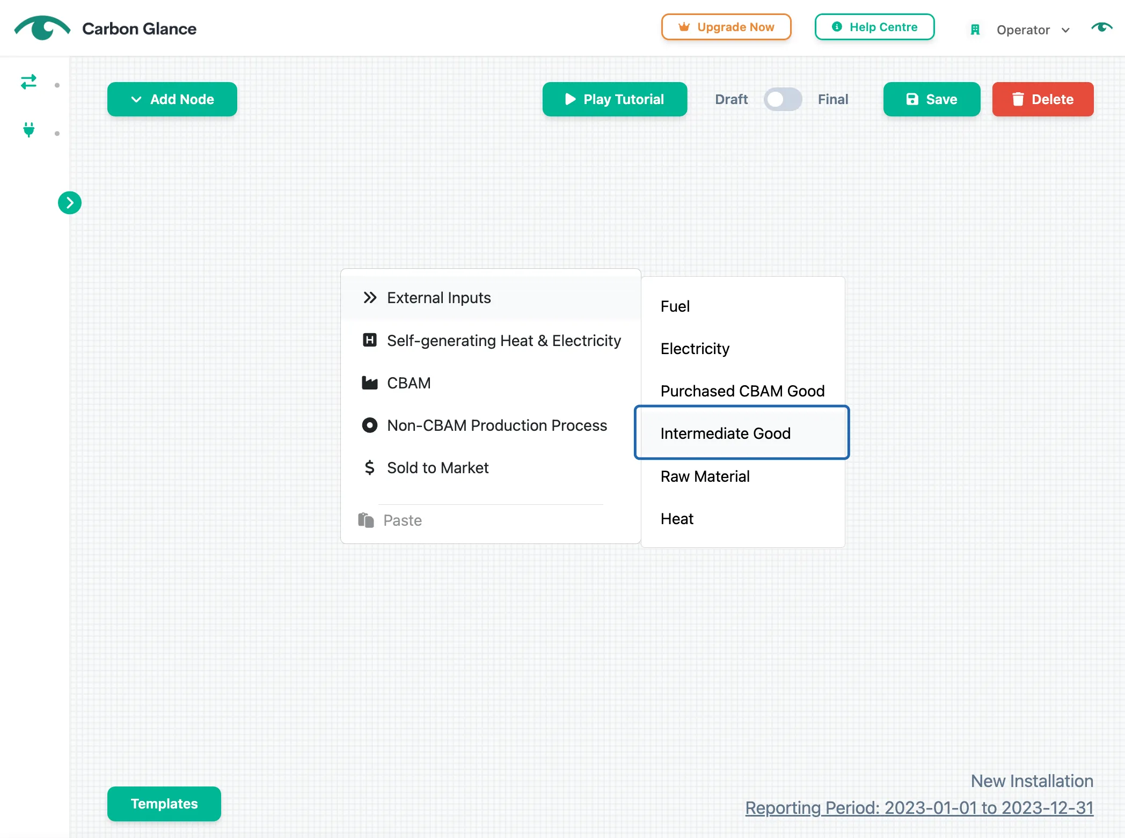
Task: Click the Carbon Glance eye logo
Action: [42, 28]
